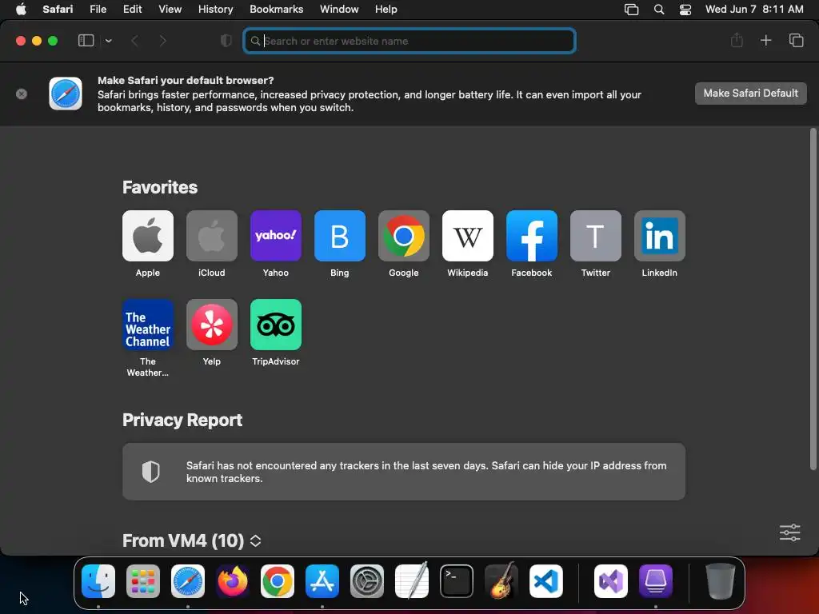The width and height of the screenshot is (819, 614).
Task: Open Visual Studio Code from the Dock
Action: coord(545,580)
